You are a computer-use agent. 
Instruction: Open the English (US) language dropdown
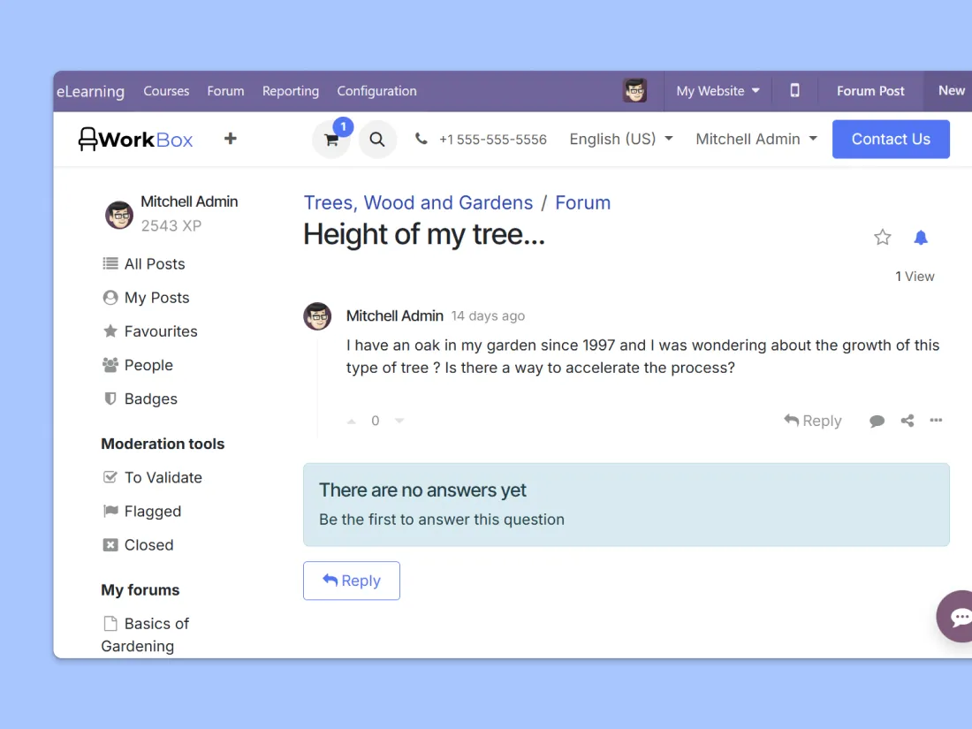pyautogui.click(x=621, y=139)
